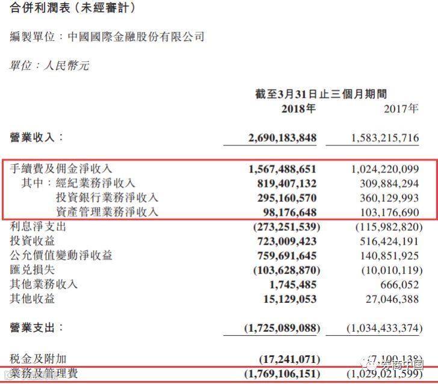Click the value (273,251,539)
Screen dimensions: 438x384
coord(287,227)
